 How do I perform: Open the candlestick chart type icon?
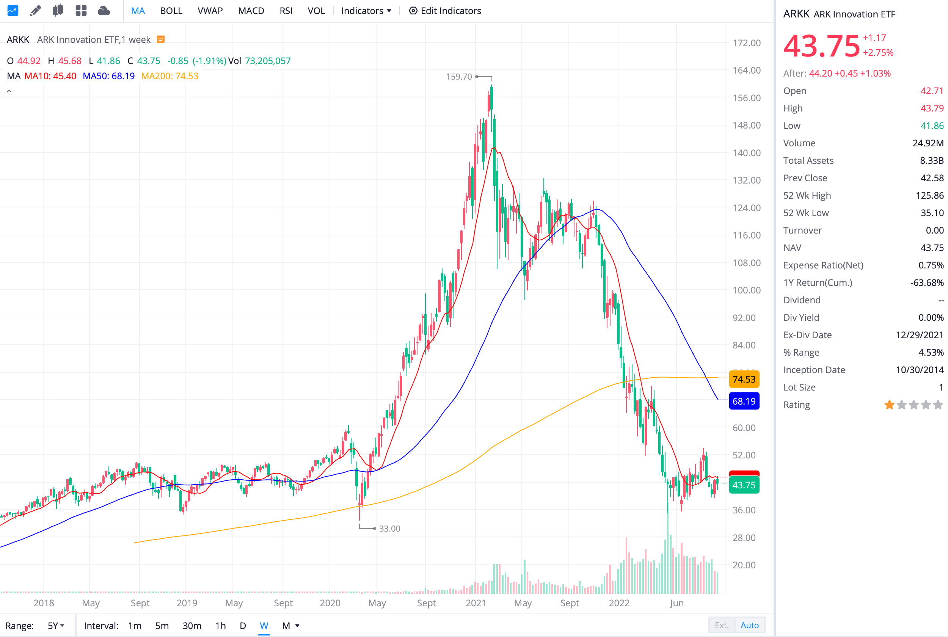[x=58, y=11]
